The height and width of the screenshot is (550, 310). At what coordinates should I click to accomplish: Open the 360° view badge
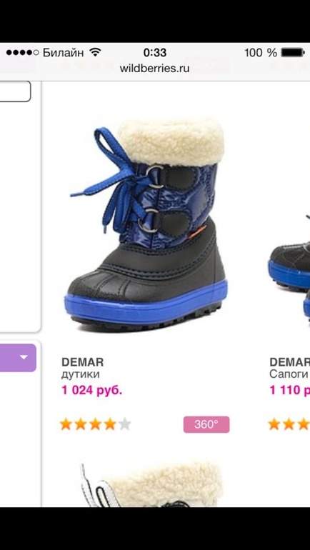tap(206, 424)
